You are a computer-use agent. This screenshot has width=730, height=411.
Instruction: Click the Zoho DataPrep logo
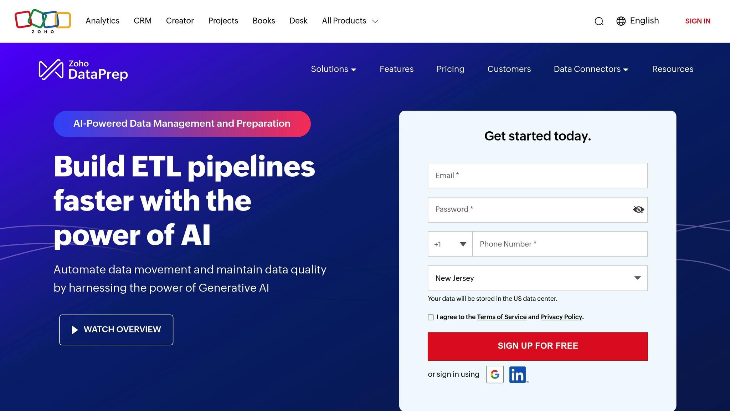pos(83,70)
